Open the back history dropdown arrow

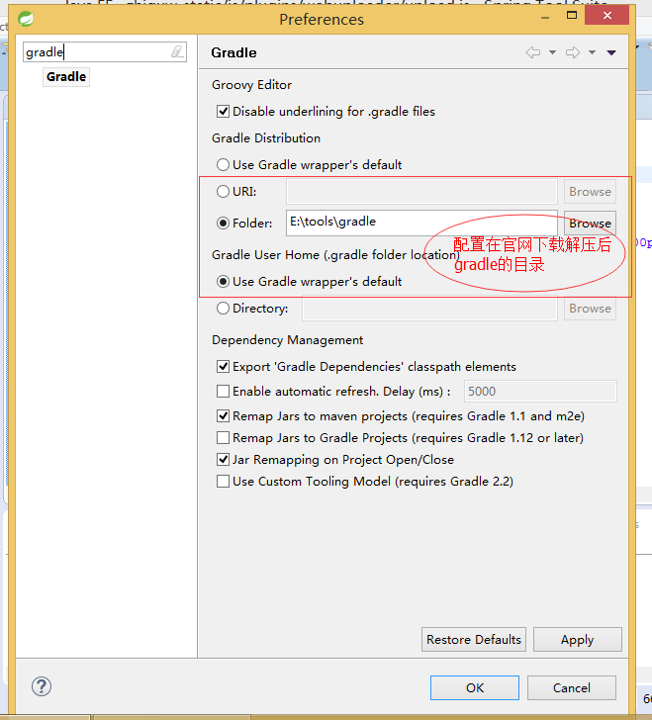[x=552, y=52]
